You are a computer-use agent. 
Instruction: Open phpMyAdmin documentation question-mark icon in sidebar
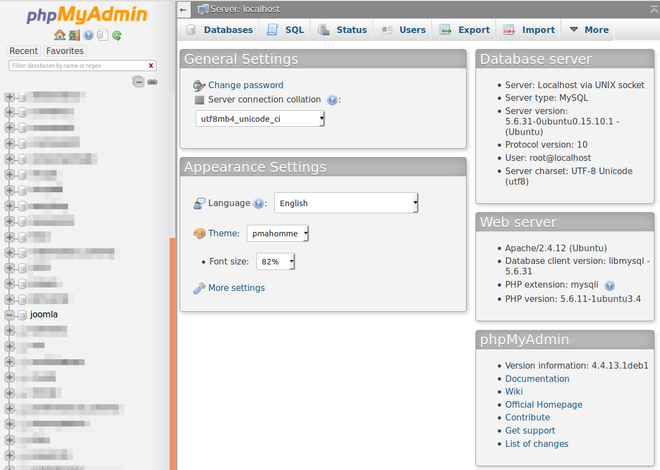coord(88,35)
